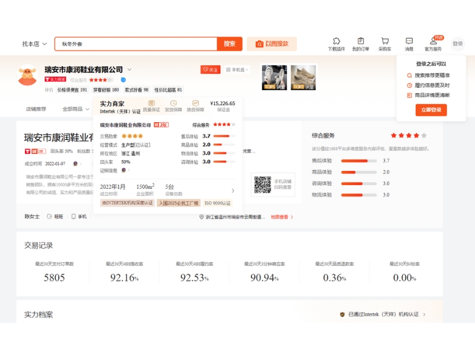Expand the 全部商品 category dropdown
Viewport: 475px width, 356px height.
[75, 109]
